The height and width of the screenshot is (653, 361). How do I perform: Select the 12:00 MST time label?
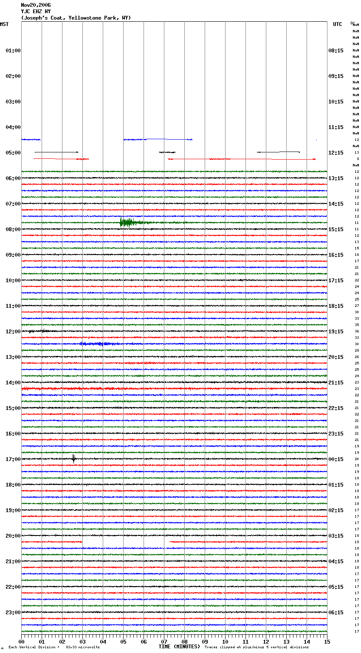pos(13,332)
